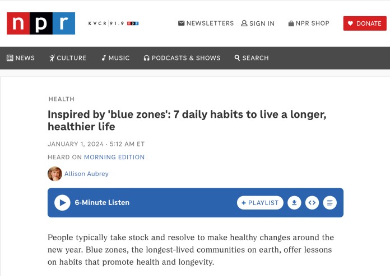This screenshot has width=390, height=276.
Task: Click the Sign In link
Action: click(x=258, y=23)
